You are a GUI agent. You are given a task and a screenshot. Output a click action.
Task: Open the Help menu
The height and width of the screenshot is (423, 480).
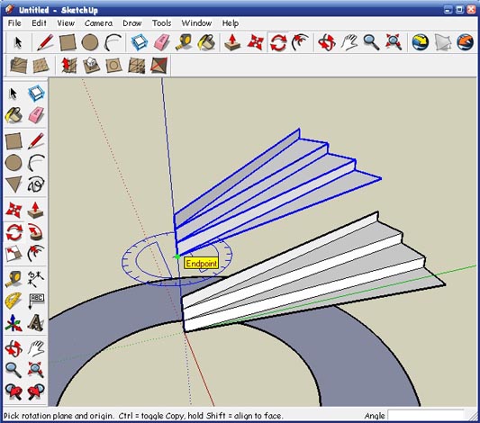coord(231,23)
